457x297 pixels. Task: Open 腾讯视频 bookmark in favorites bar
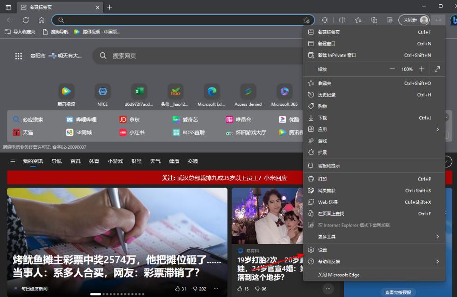97,32
